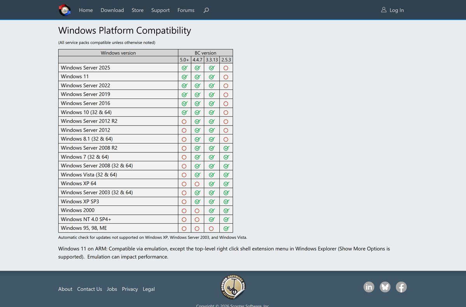Open the Bluesky butterfly icon
466x307 pixels.
pos(385,287)
